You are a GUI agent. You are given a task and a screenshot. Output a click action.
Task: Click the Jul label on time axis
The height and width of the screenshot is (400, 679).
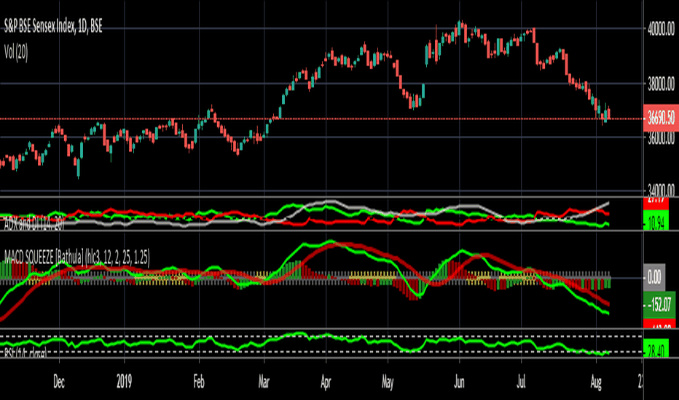pyautogui.click(x=522, y=383)
